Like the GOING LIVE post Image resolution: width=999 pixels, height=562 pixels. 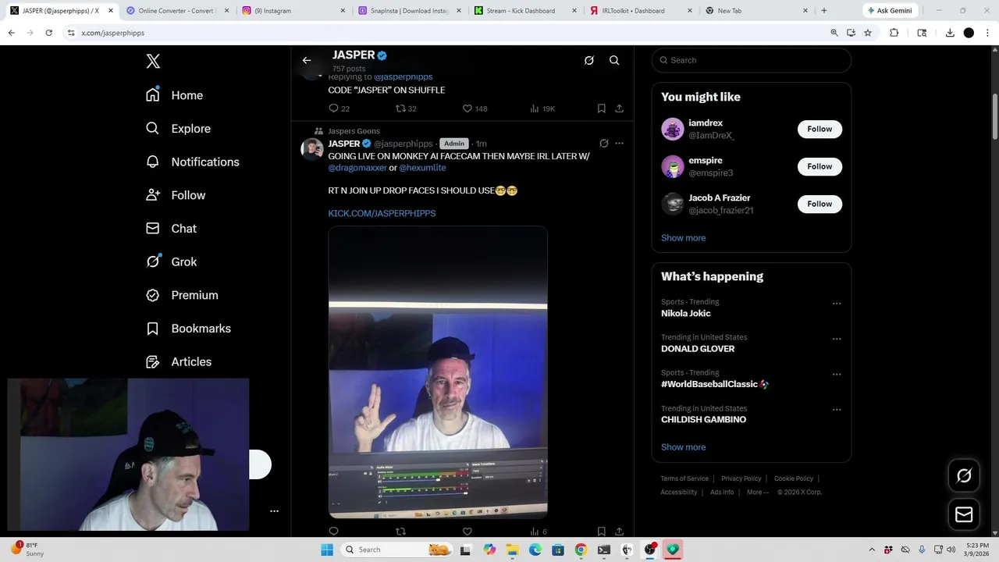point(468,532)
